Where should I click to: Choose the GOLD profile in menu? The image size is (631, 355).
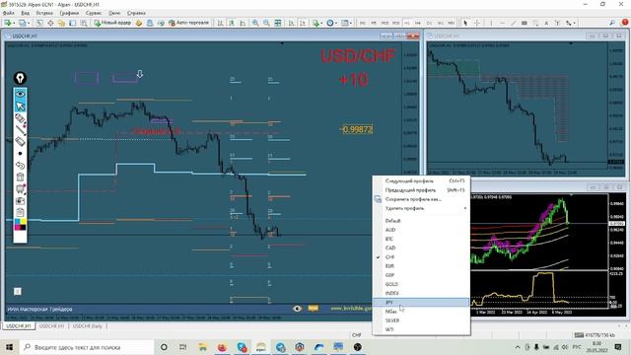(x=421, y=284)
